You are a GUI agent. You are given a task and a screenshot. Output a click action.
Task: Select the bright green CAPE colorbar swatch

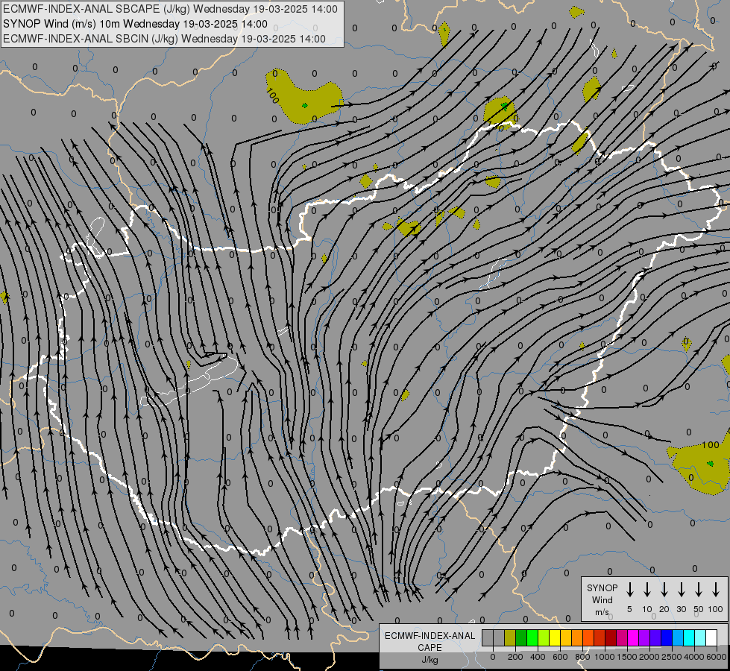(x=532, y=638)
